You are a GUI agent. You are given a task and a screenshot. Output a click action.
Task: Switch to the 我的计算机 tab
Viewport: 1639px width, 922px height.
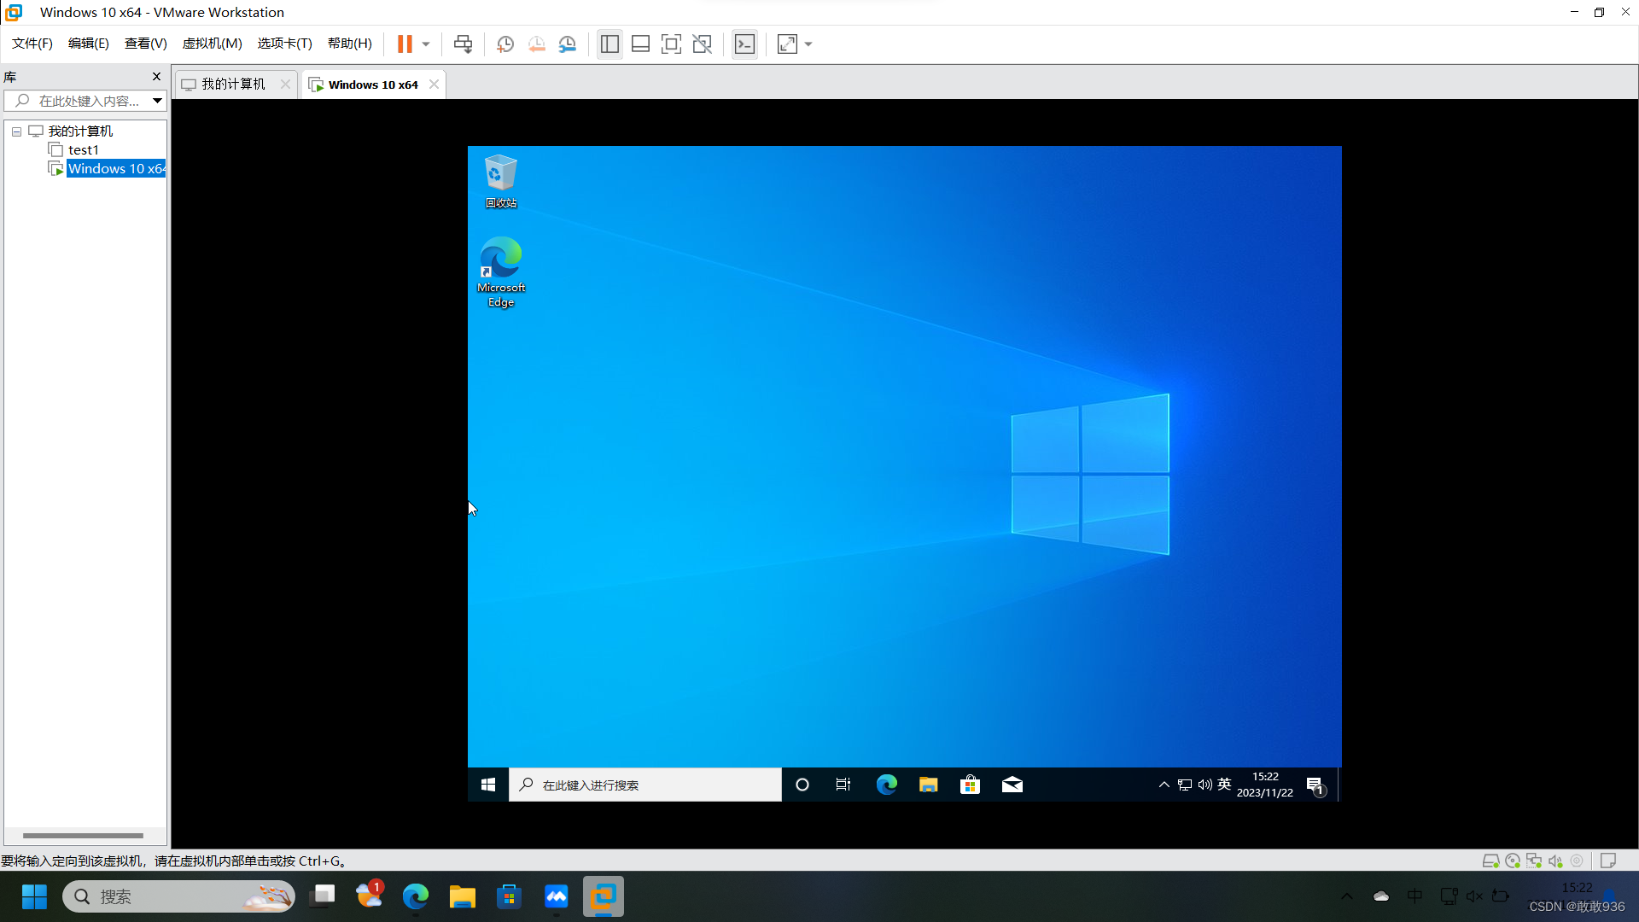coord(230,84)
